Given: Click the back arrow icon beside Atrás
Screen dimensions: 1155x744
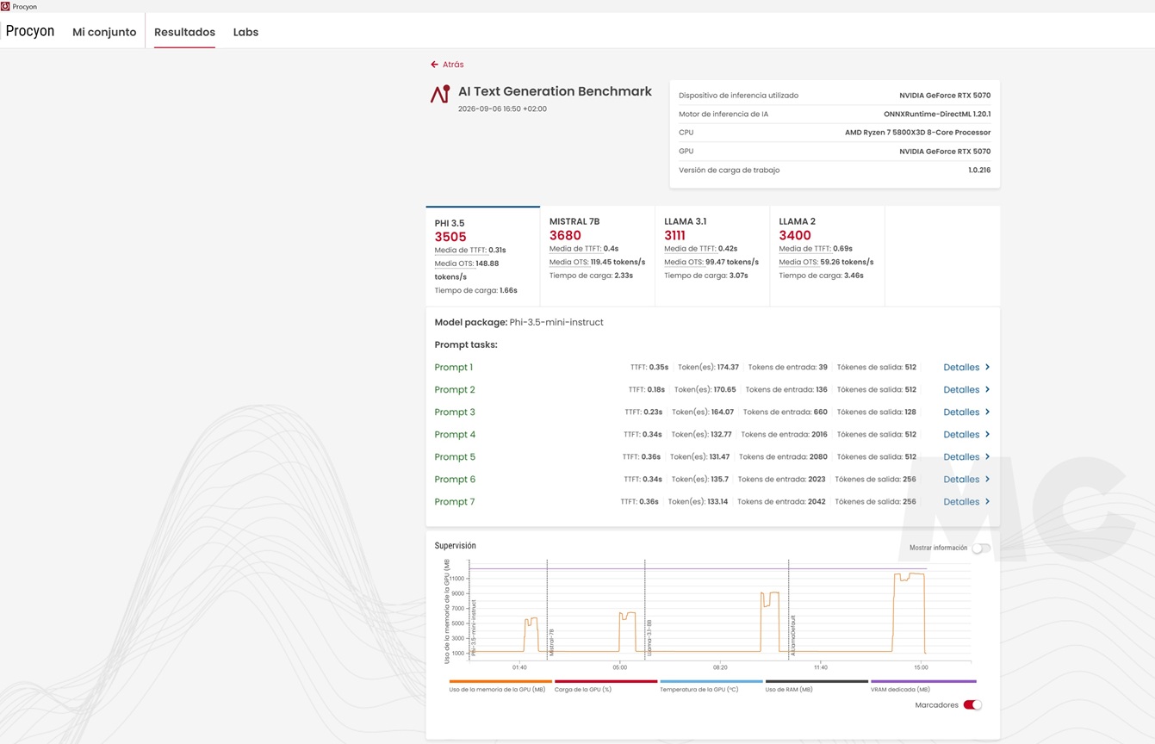Looking at the screenshot, I should [x=435, y=65].
